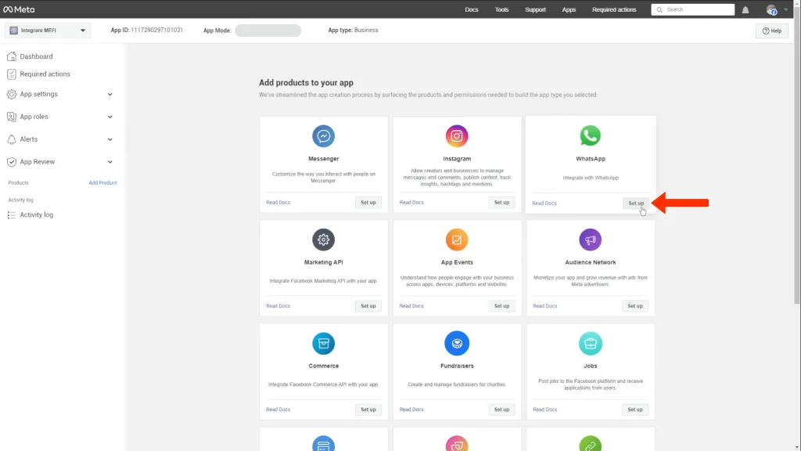Set up Marketing API
The width and height of the screenshot is (801, 451).
click(x=368, y=306)
